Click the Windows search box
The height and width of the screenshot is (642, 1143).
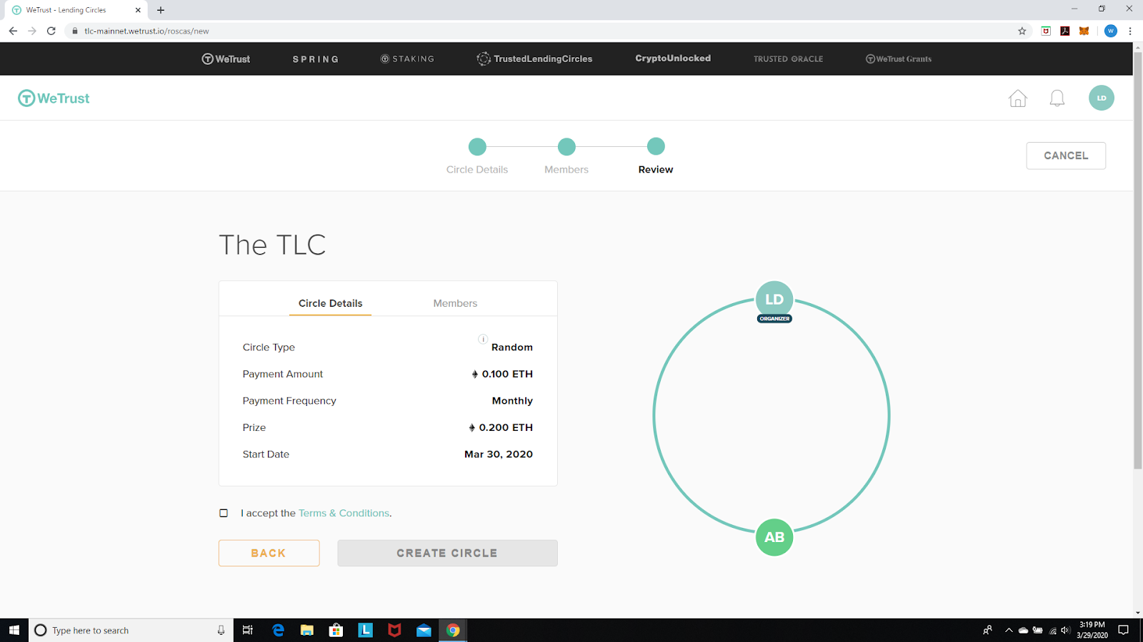point(131,630)
